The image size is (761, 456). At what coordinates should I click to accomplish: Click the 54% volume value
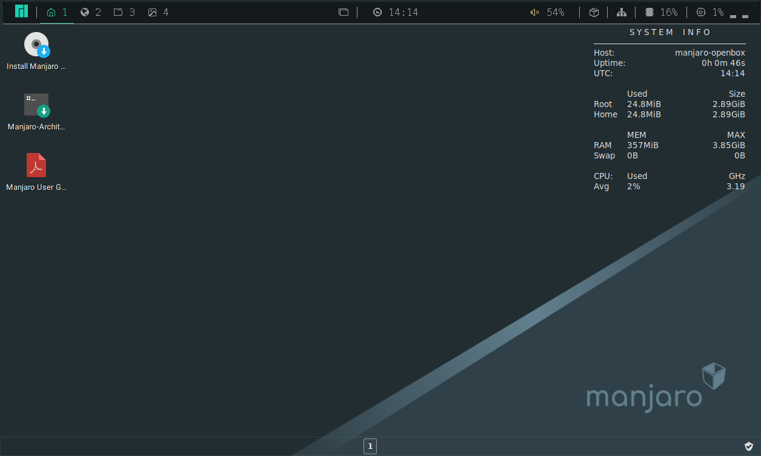point(556,12)
